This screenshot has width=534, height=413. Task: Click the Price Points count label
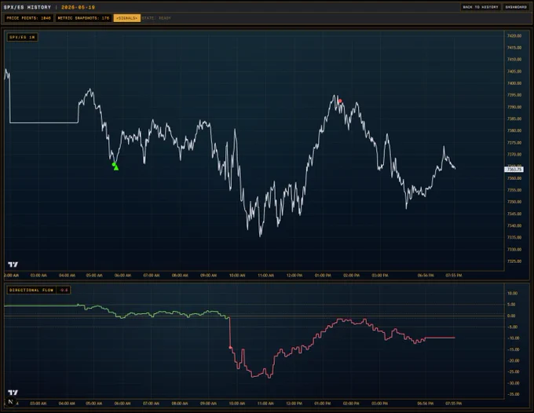click(x=28, y=18)
